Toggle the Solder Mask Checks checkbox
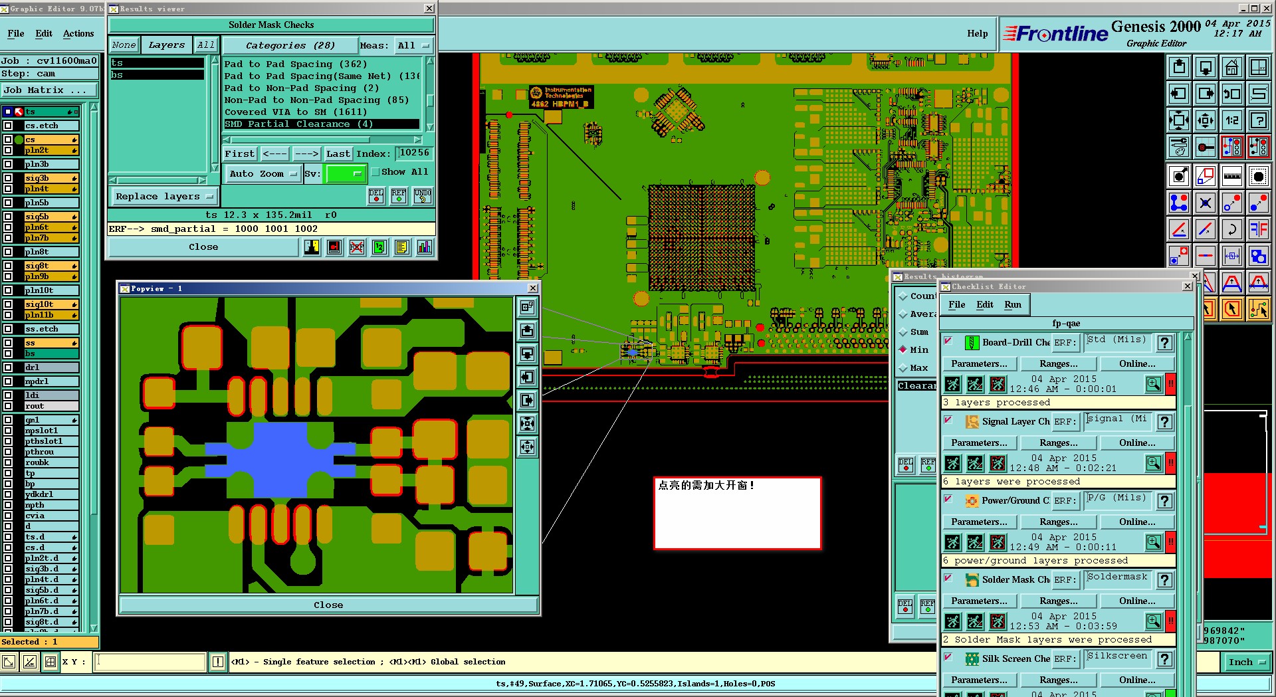This screenshot has height=697, width=1276. [x=948, y=579]
